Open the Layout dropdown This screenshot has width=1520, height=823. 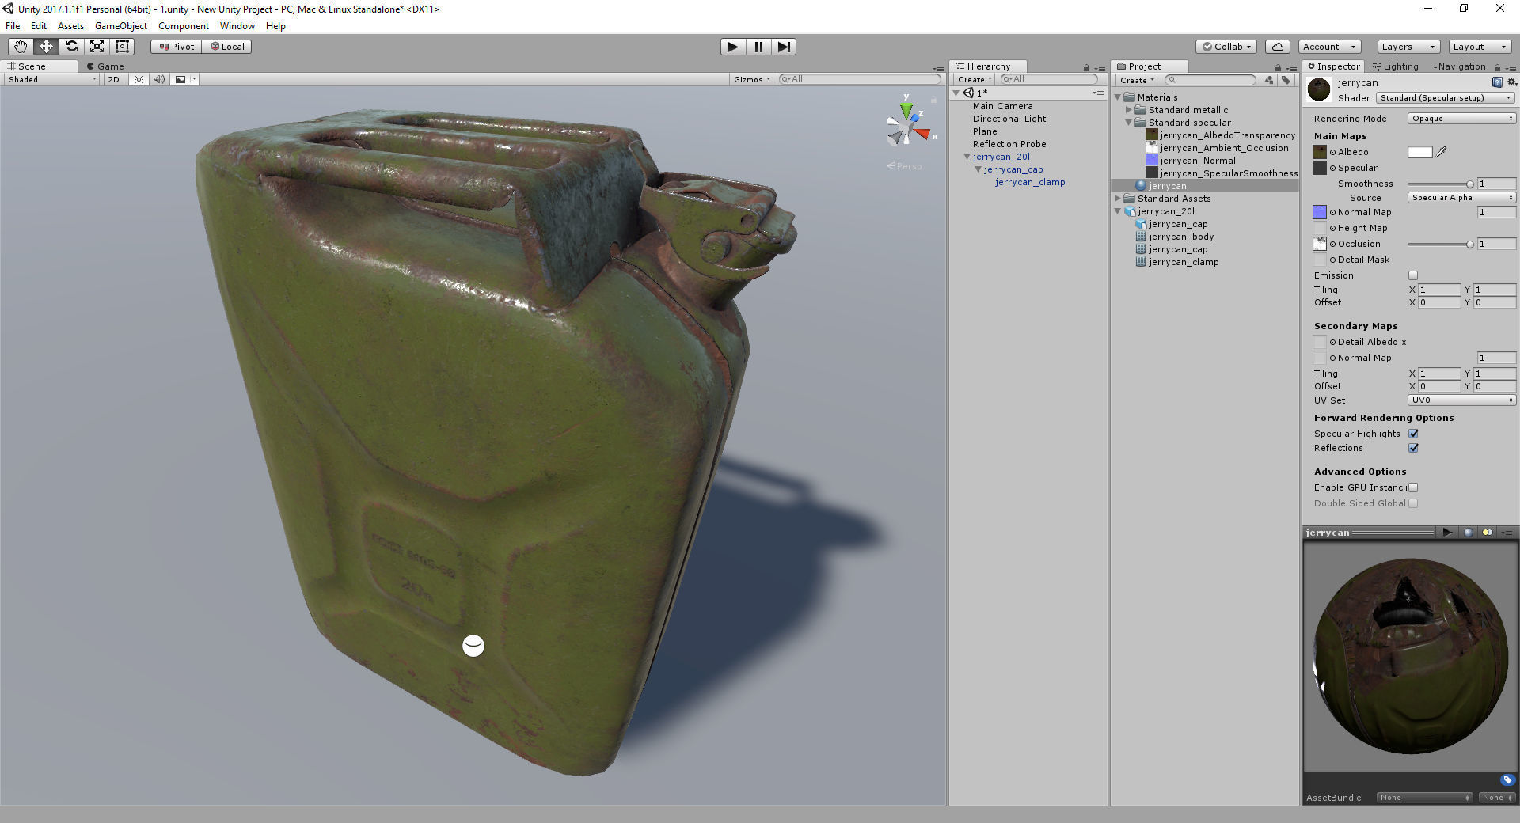point(1480,47)
